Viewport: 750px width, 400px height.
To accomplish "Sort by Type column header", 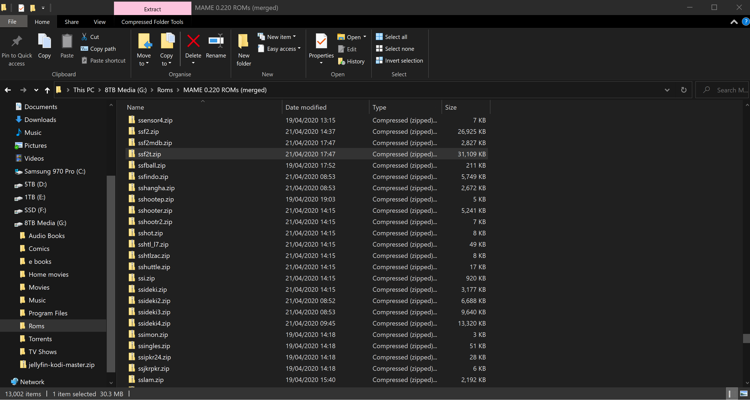I will (406, 107).
